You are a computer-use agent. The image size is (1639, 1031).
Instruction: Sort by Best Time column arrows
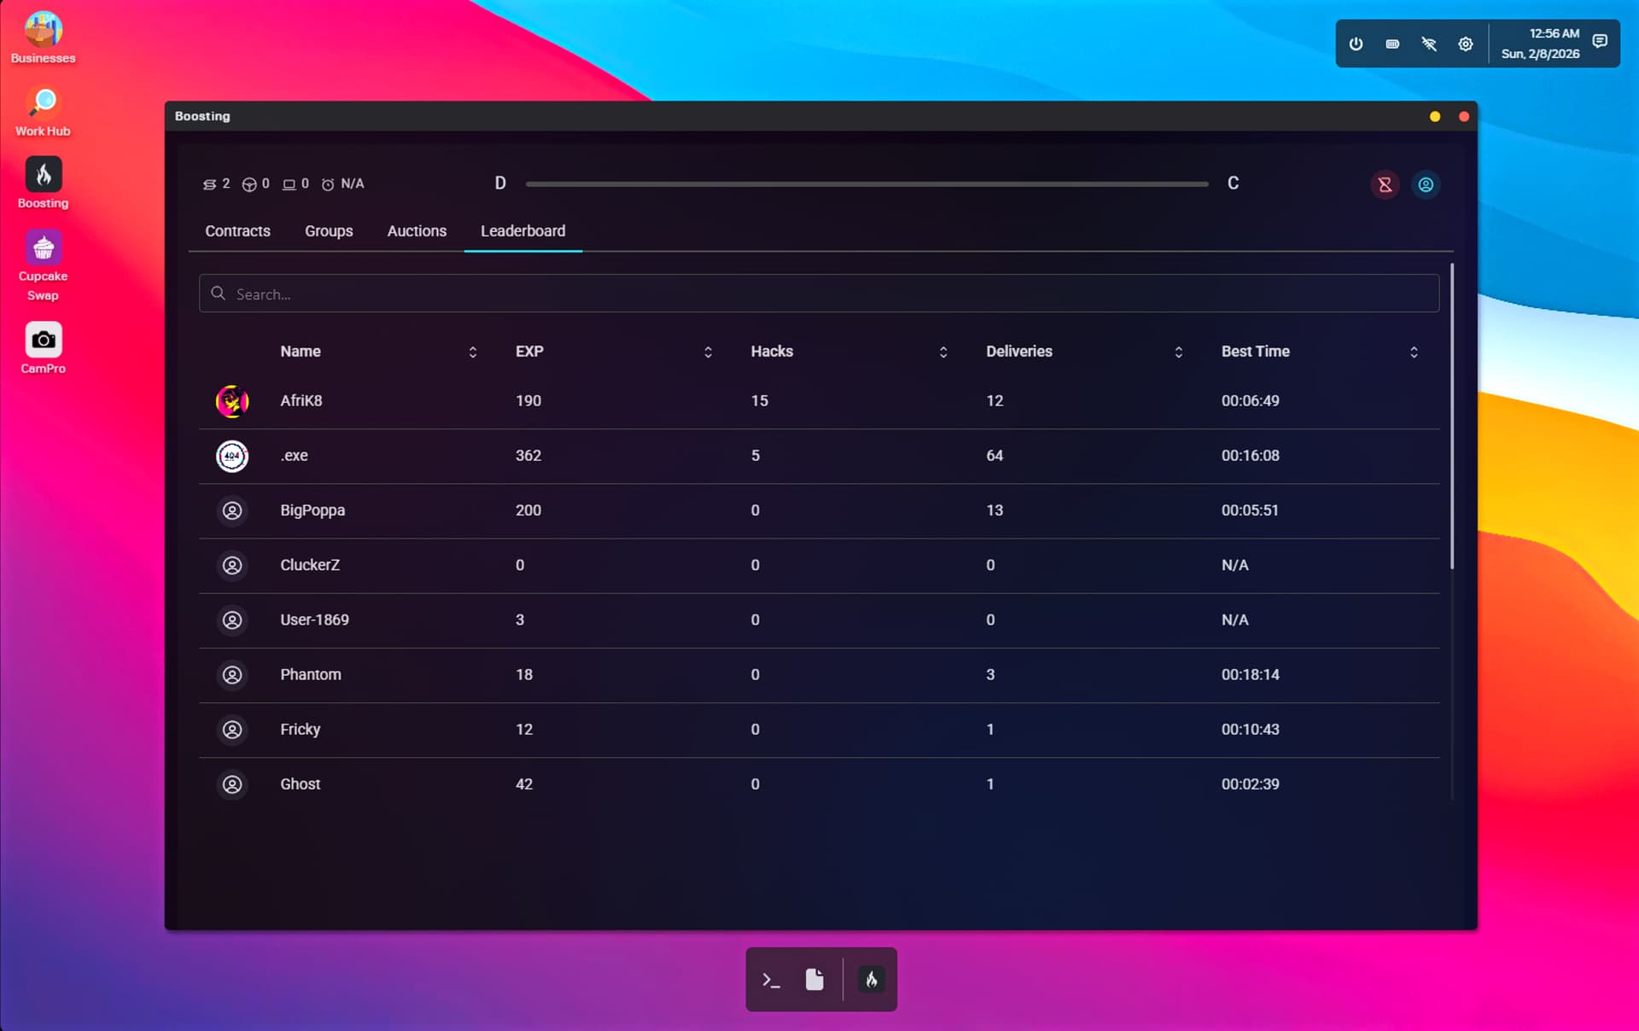[1414, 352]
